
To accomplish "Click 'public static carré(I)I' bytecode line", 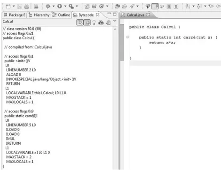I will [21, 116].
